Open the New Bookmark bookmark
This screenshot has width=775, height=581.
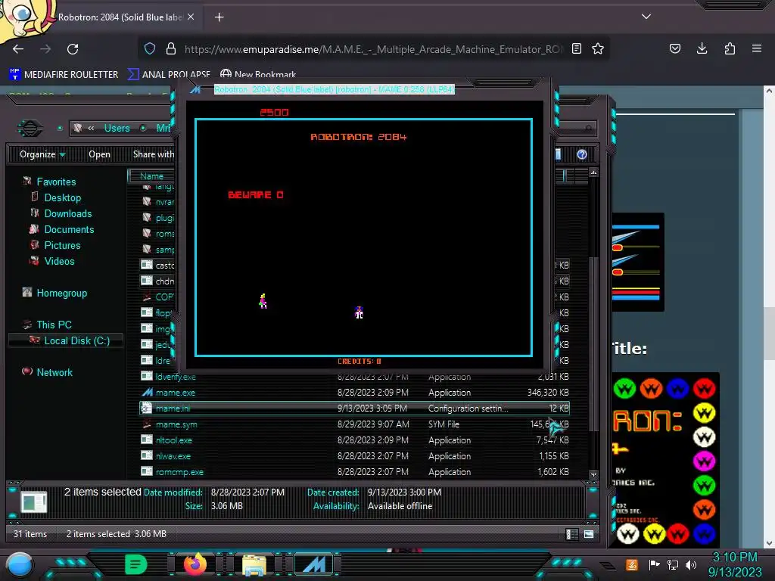258,75
